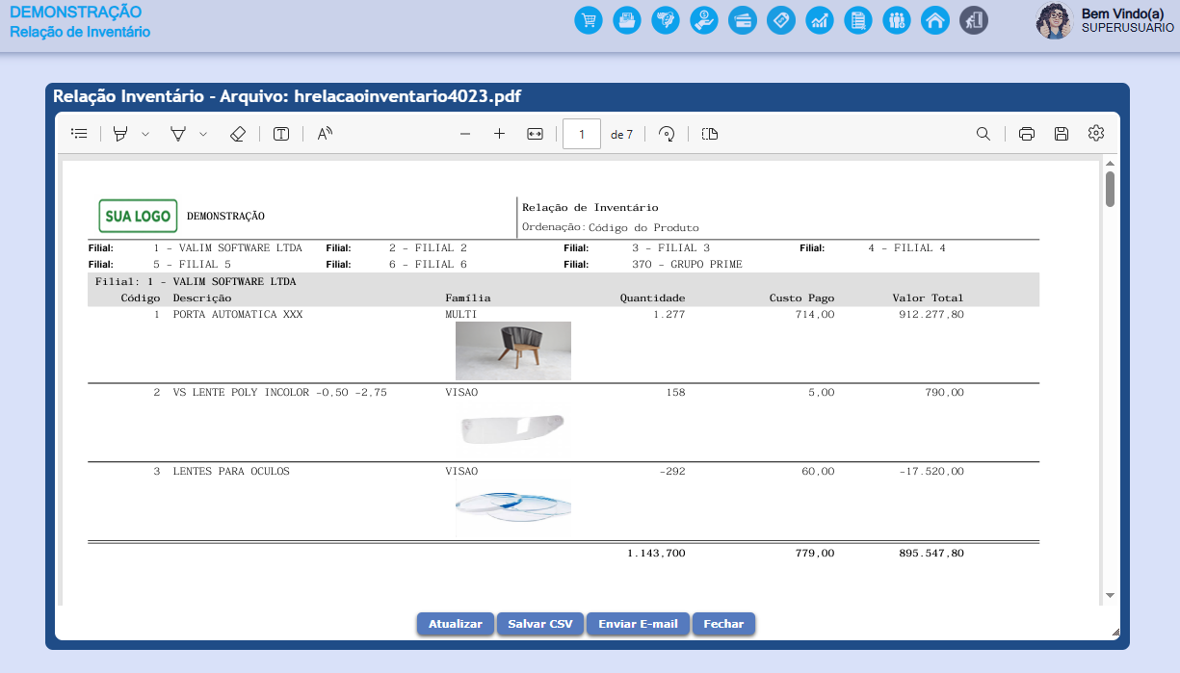This screenshot has width=1180, height=673.
Task: Select the price tag icon in top navigation
Action: point(781,19)
